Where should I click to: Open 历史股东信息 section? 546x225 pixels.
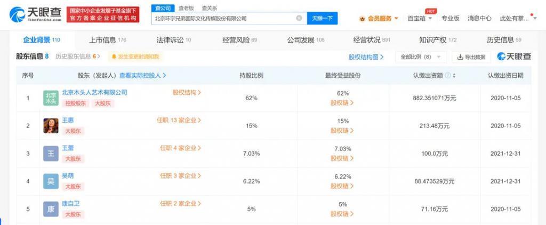pos(78,57)
